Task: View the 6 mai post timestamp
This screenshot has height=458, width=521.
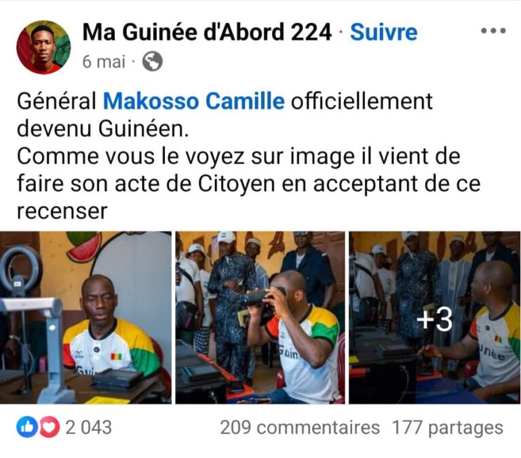Action: tap(104, 62)
